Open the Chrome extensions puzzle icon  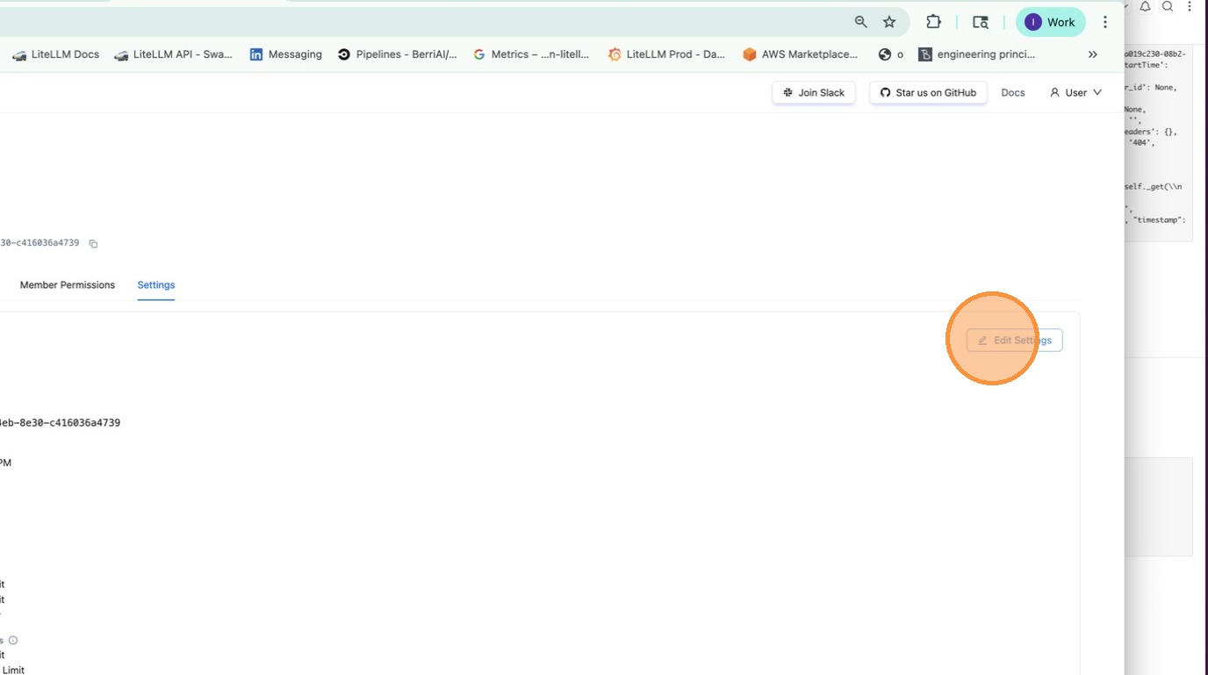(933, 22)
